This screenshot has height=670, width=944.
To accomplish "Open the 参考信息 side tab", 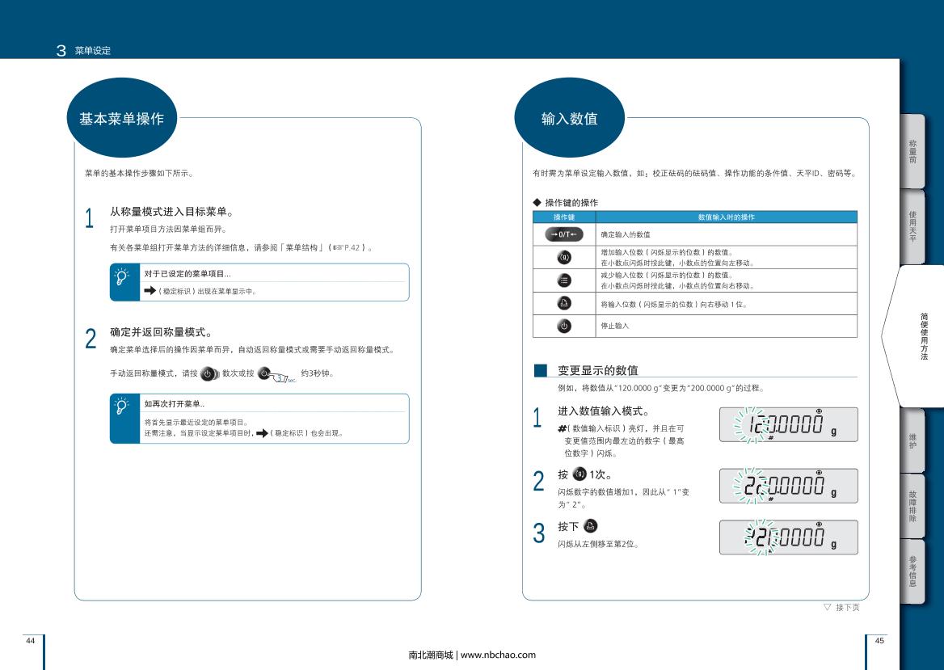I will (x=912, y=571).
